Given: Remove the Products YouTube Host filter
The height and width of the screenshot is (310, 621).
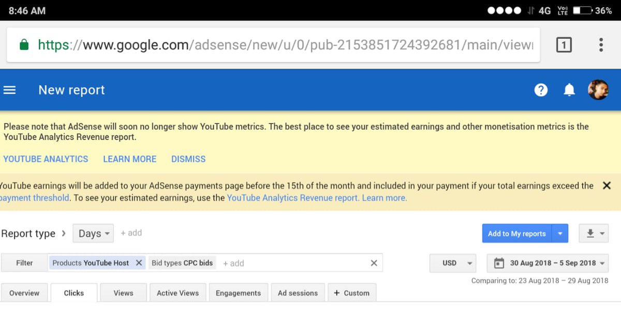Looking at the screenshot, I should (139, 263).
